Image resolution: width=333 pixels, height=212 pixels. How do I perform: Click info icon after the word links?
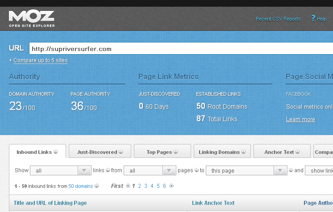[108, 170]
